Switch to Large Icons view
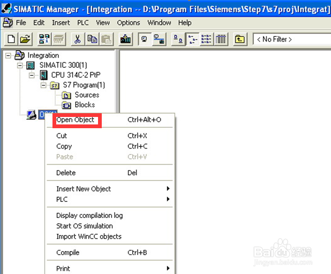Viewport: 331px width, 274px height. 178,39
